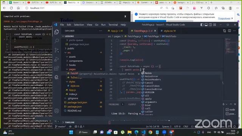242x136 pixels.
Task: Open File Explorer from the taskbar
Action: click(x=129, y=132)
